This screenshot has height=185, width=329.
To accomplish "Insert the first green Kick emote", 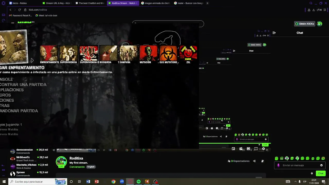I will coord(277,158).
